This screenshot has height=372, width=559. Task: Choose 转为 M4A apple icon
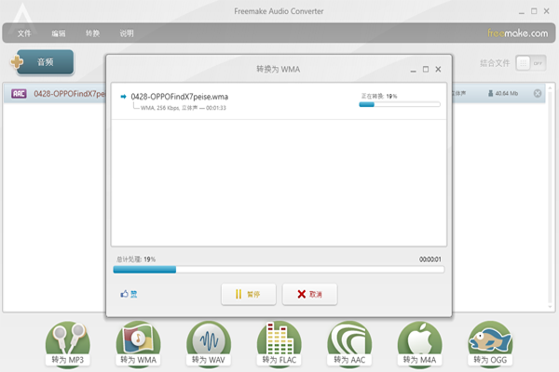point(419,344)
